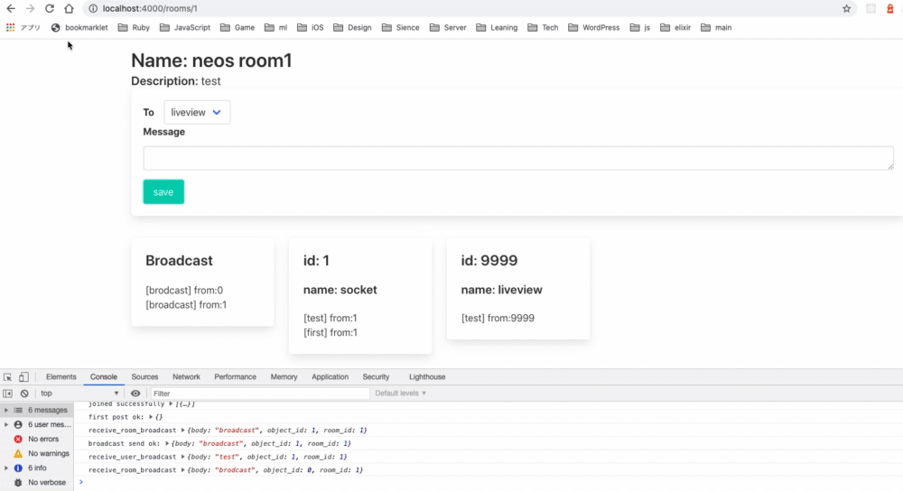Image resolution: width=903 pixels, height=491 pixels.
Task: Toggle device toolbar icon in DevTools
Action: pyautogui.click(x=23, y=377)
